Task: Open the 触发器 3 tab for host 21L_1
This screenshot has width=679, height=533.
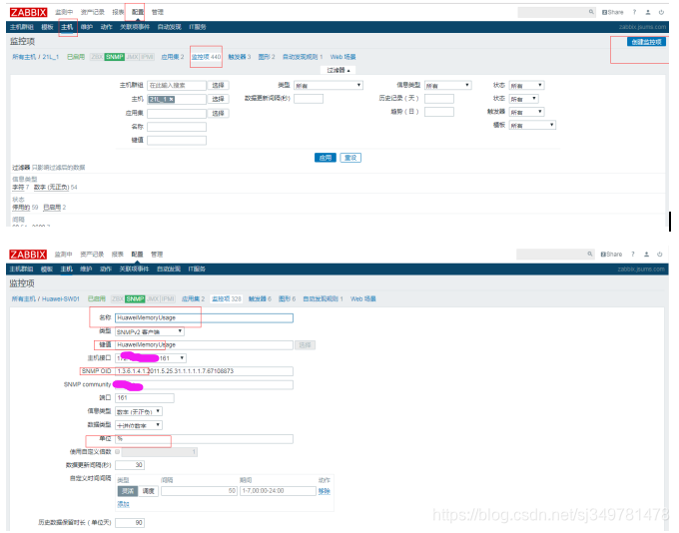Action: (x=240, y=57)
